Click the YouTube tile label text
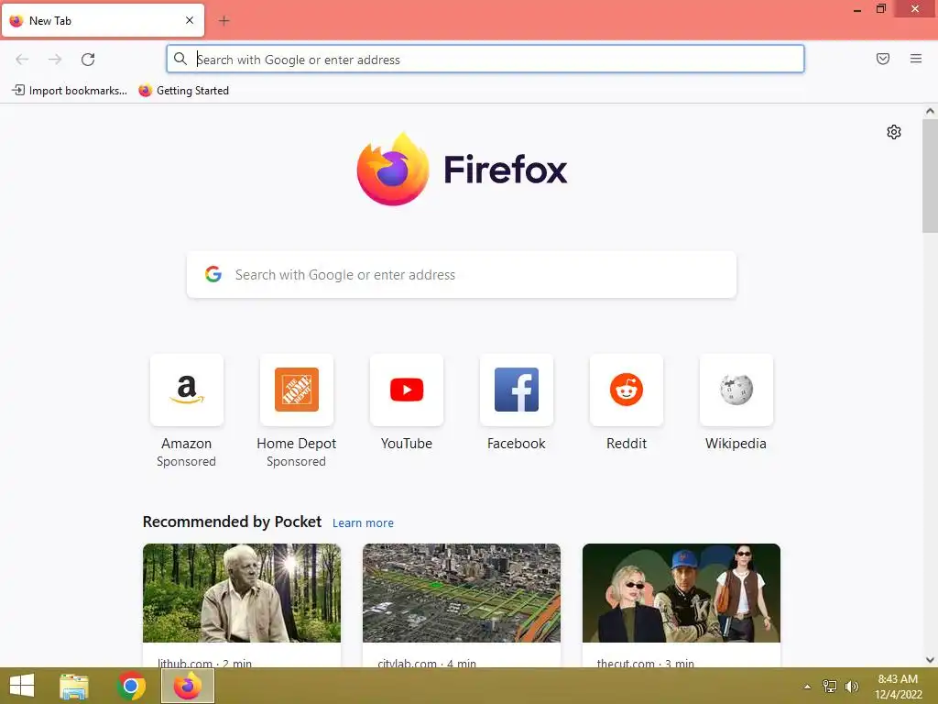Screen dimensions: 938x704 point(407,444)
